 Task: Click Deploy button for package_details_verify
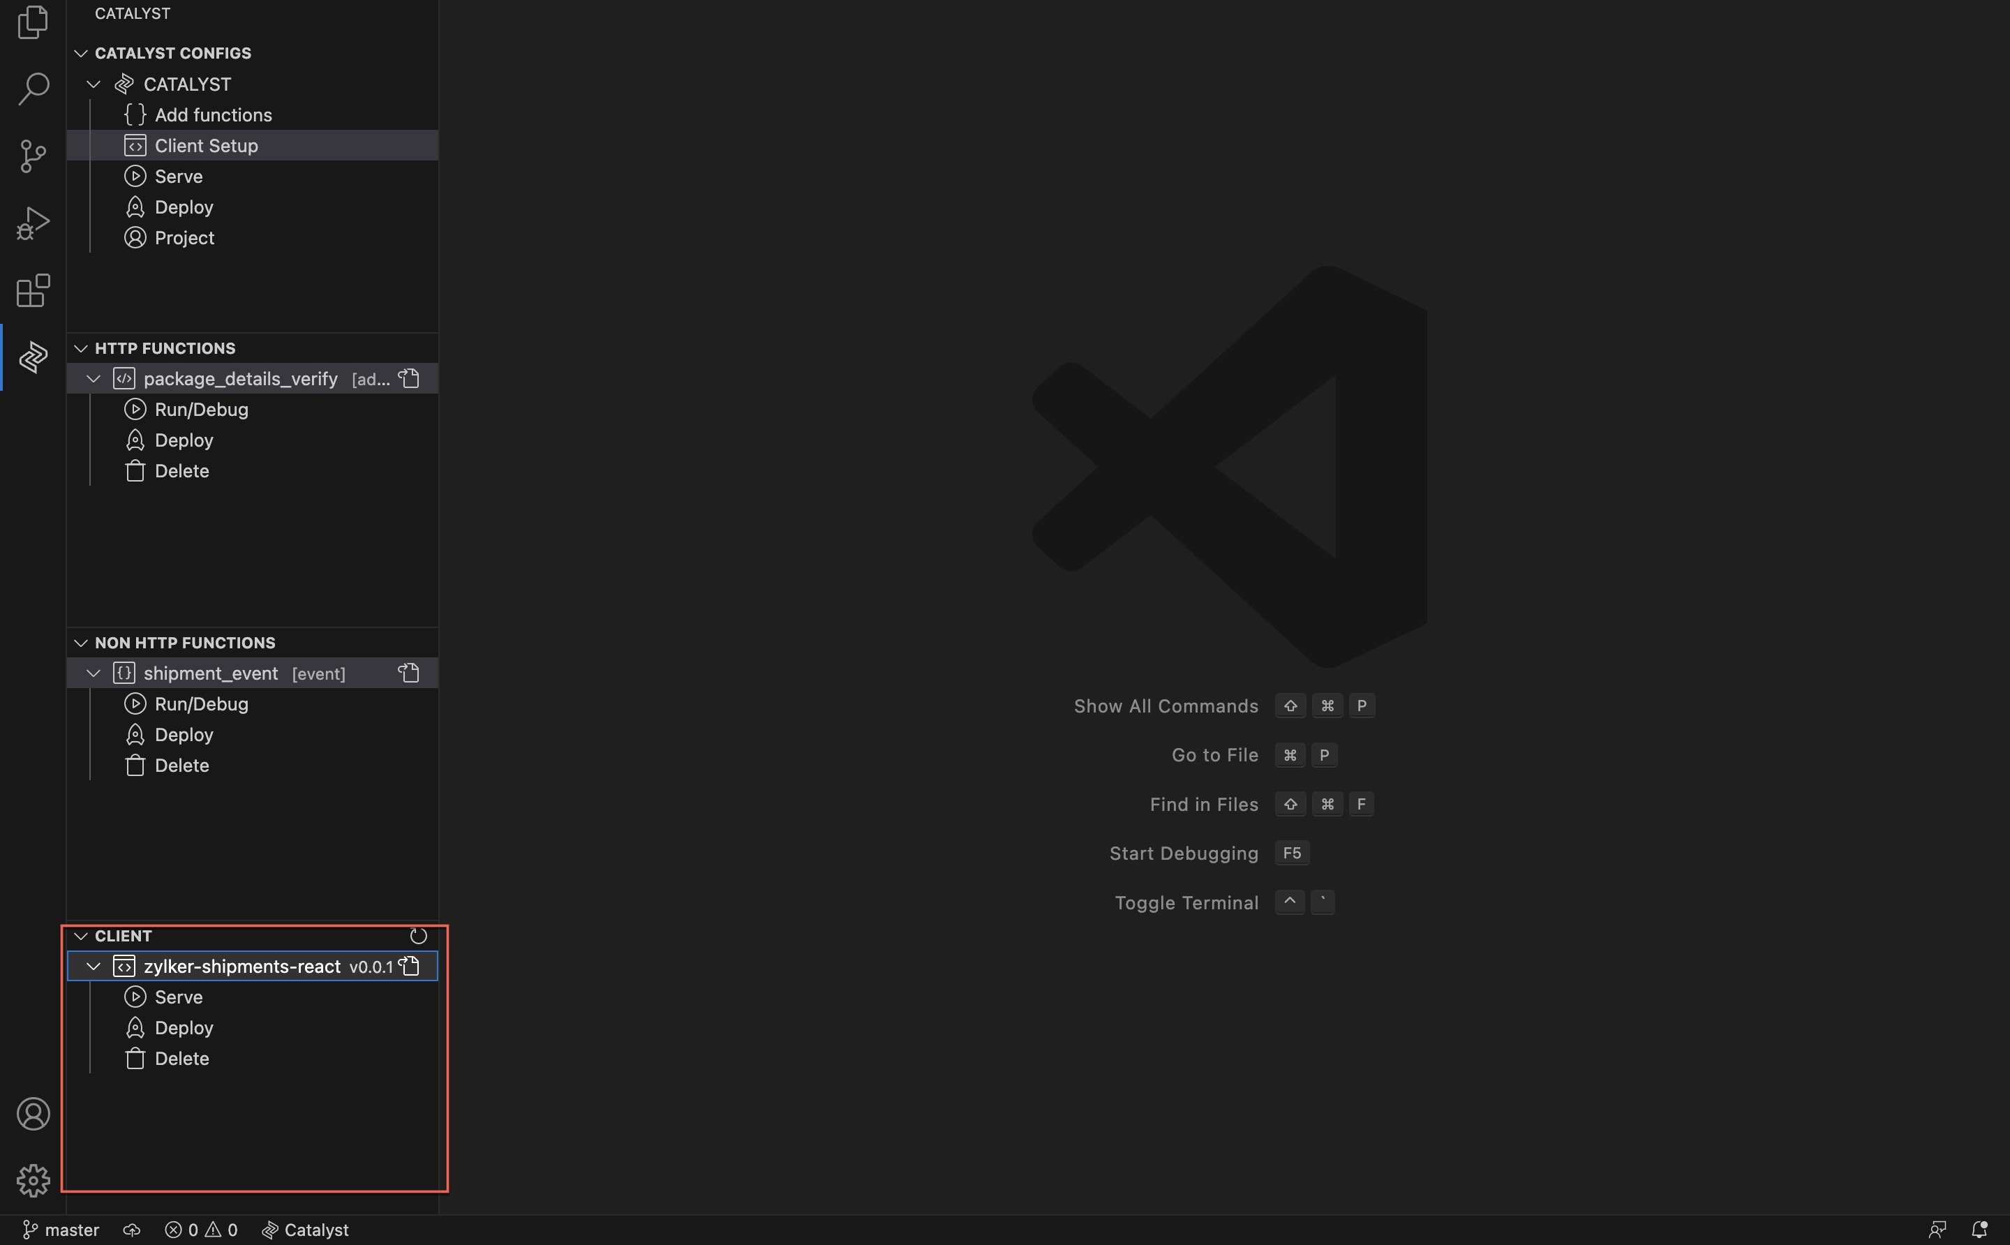click(184, 440)
